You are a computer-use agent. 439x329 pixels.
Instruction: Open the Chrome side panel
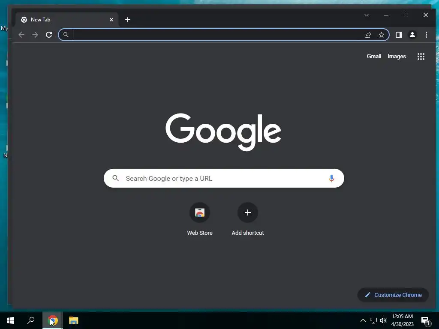point(398,35)
